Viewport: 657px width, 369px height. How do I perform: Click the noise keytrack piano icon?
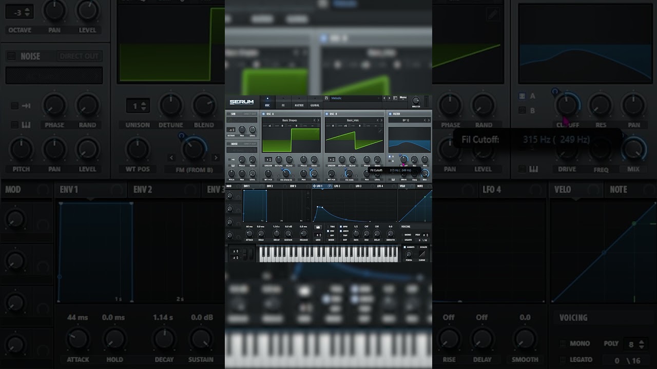(233, 165)
